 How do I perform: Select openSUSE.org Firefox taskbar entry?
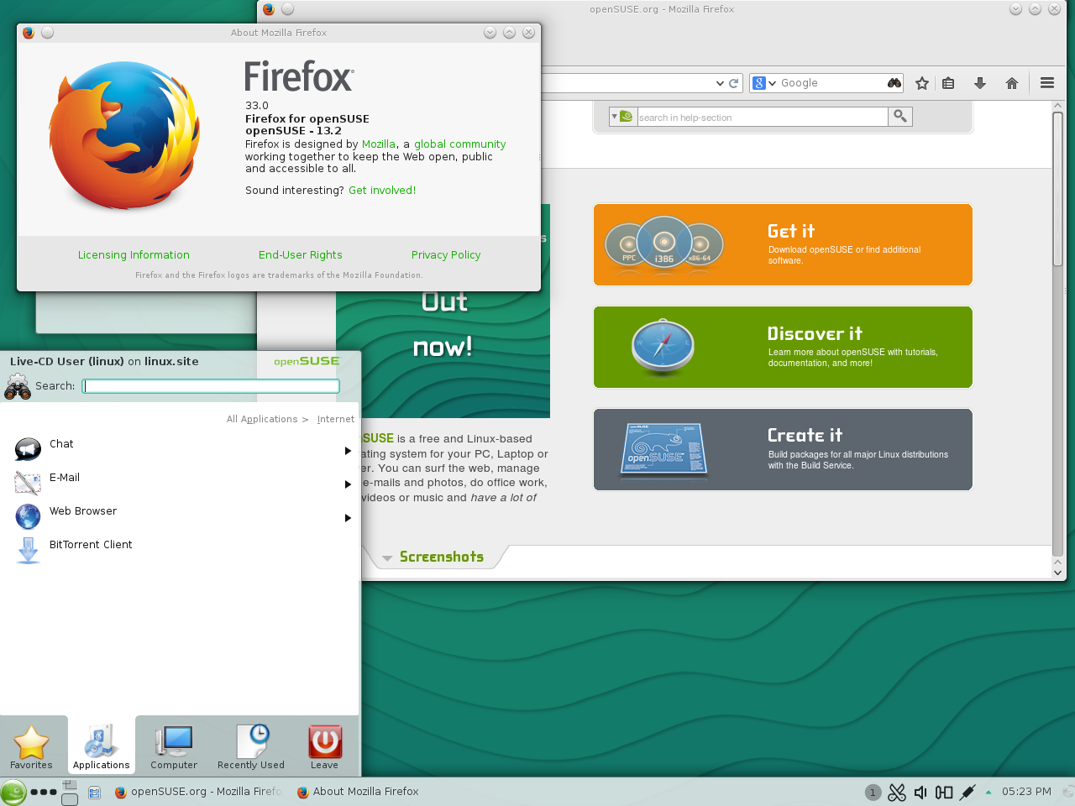198,792
